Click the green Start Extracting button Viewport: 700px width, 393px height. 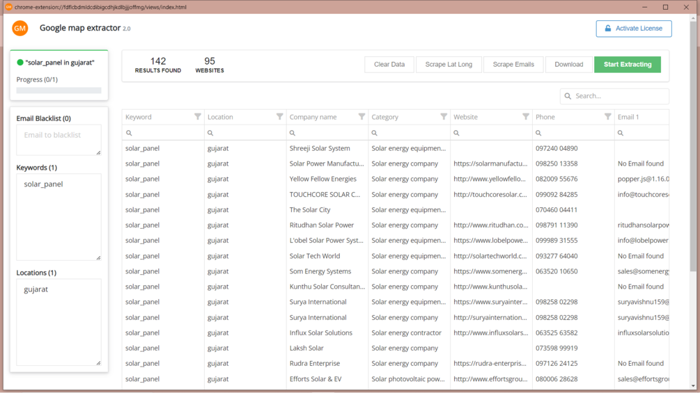[628, 65]
